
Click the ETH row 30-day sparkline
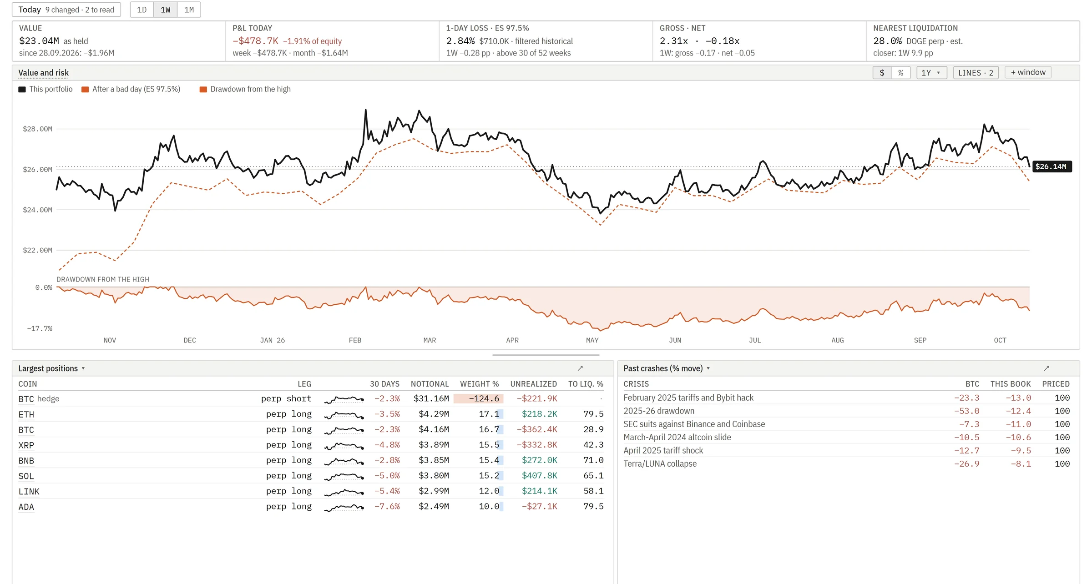344,414
